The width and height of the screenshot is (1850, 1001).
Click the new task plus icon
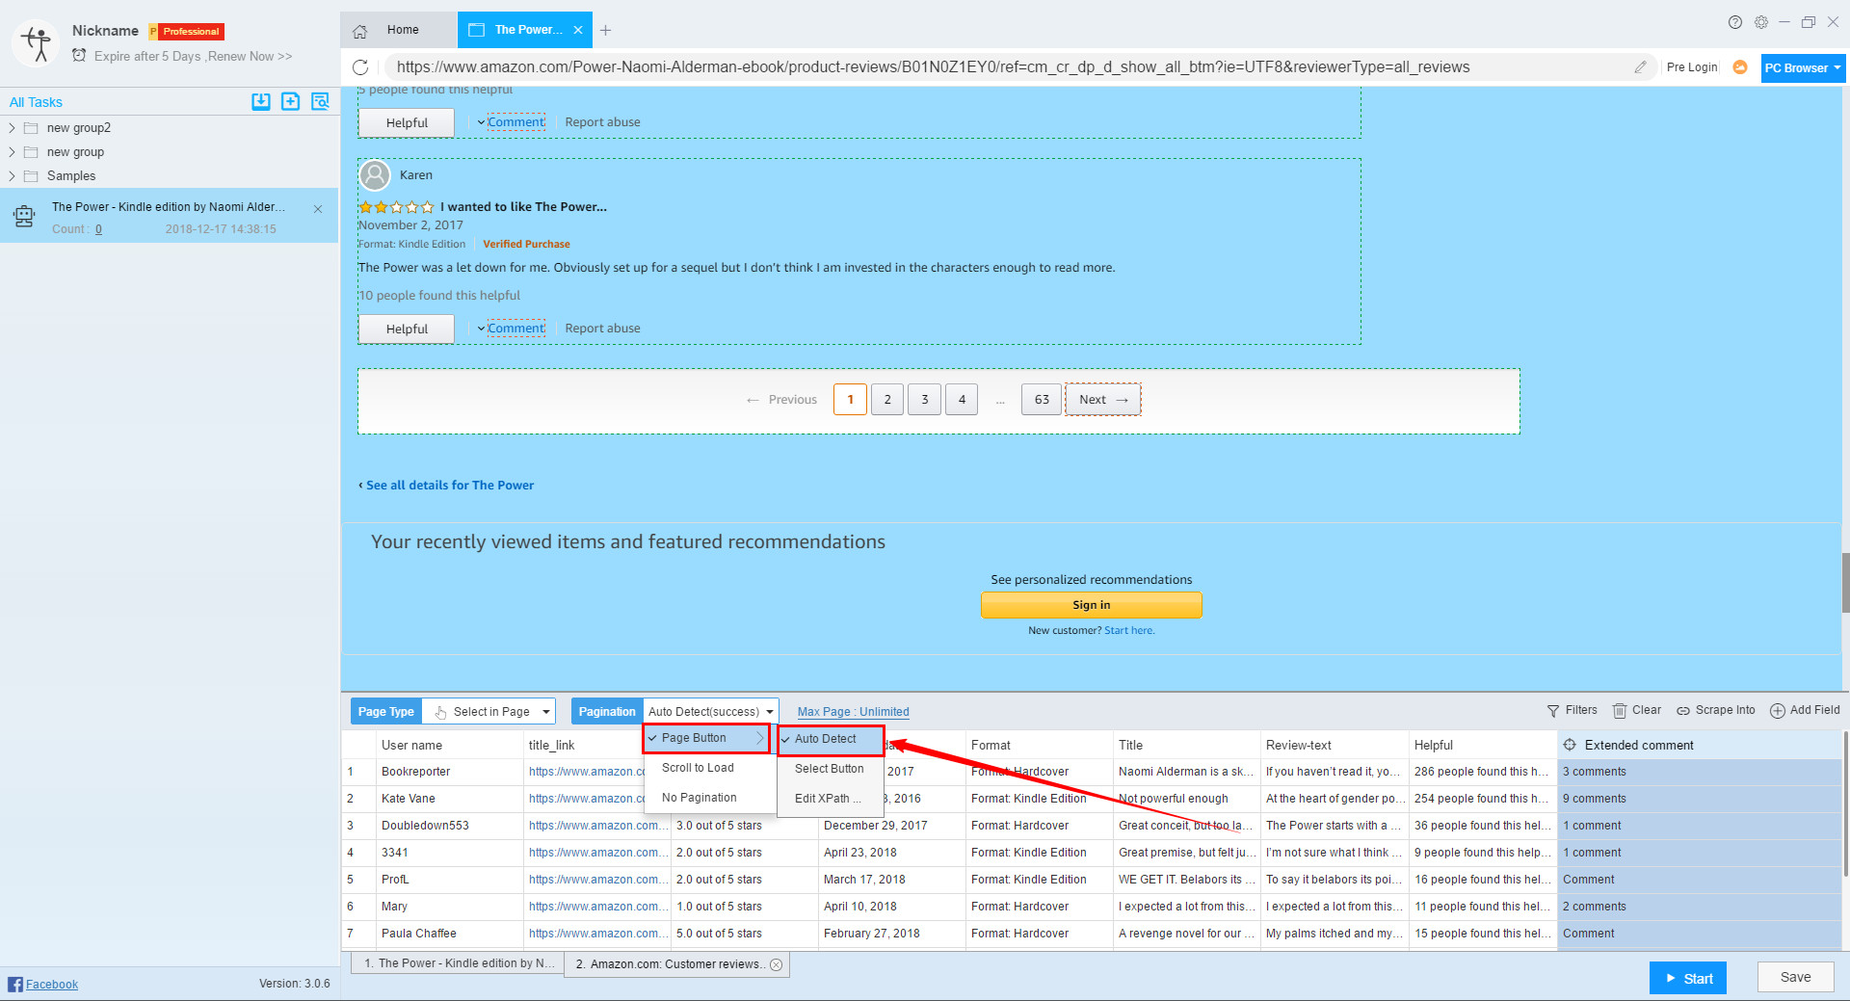[x=290, y=101]
